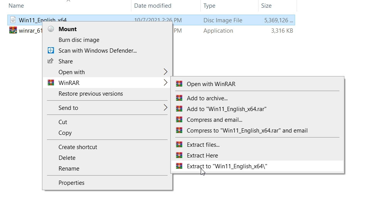Image resolution: width=376 pixels, height=204 pixels.
Task: Click the Windows Defender shield icon
Action: click(x=50, y=51)
